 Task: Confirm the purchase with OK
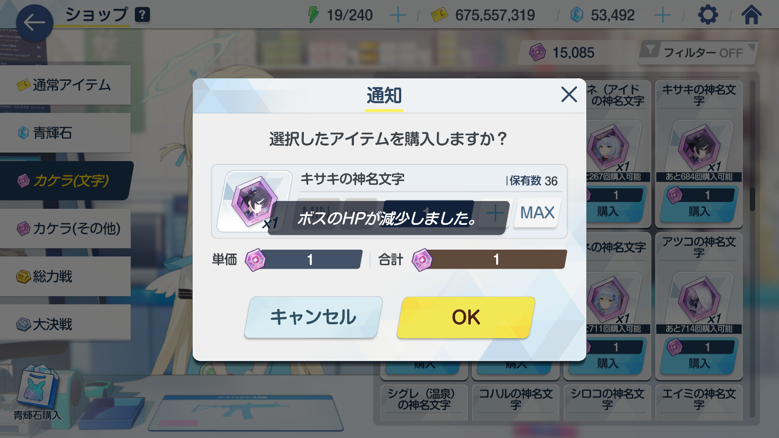coord(466,317)
